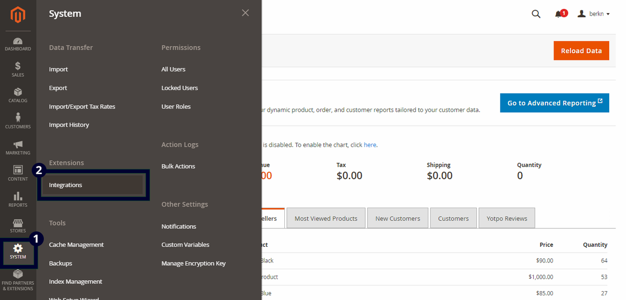Open the Customers person icon
626x300 pixels.
(x=18, y=117)
